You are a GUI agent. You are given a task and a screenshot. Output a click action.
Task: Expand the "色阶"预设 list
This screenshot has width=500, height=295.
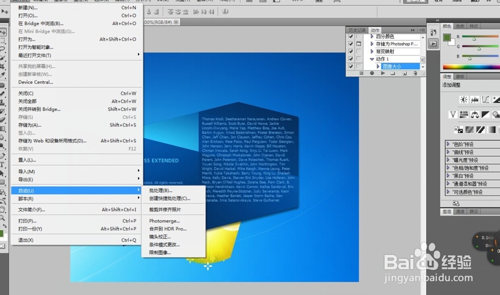[x=447, y=144]
